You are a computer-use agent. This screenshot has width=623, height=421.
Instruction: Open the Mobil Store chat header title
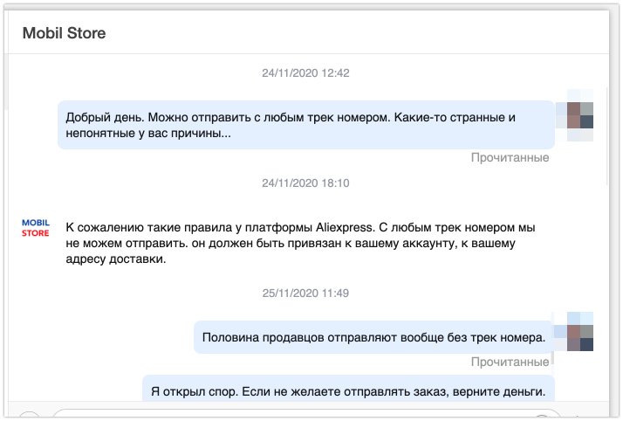(64, 33)
